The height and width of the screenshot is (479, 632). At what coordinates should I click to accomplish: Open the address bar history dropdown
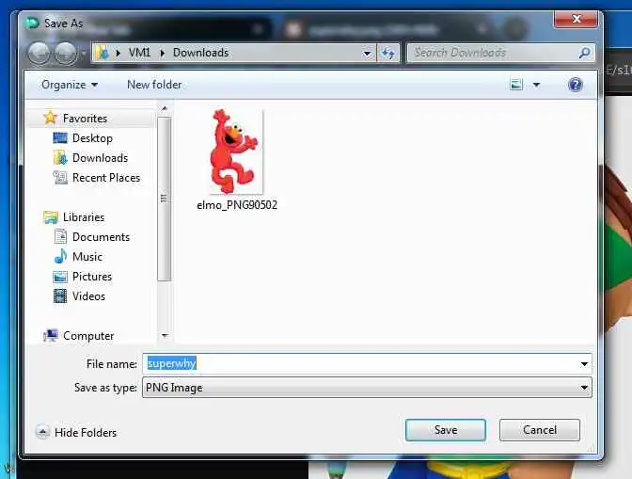click(367, 53)
